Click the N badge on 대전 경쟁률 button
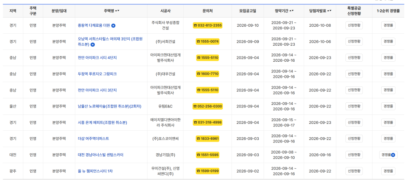This screenshot has height=180, width=405. coord(393,155)
